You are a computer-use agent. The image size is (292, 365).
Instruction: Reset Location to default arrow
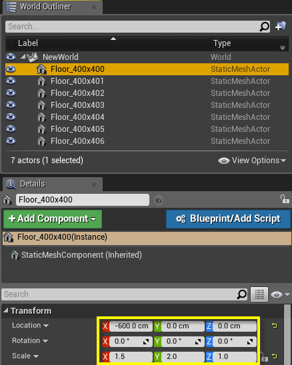click(x=275, y=326)
